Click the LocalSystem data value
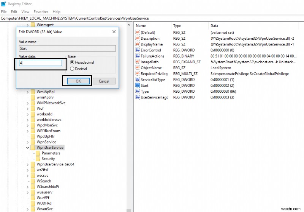This screenshot has height=212, width=304. (x=221, y=68)
